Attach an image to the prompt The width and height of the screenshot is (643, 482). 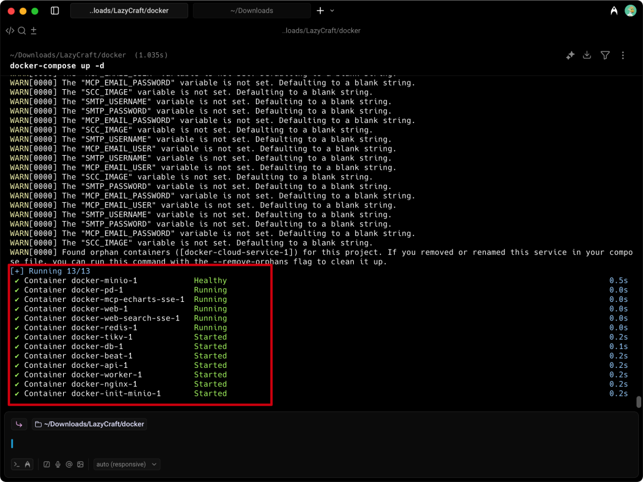[x=80, y=464]
